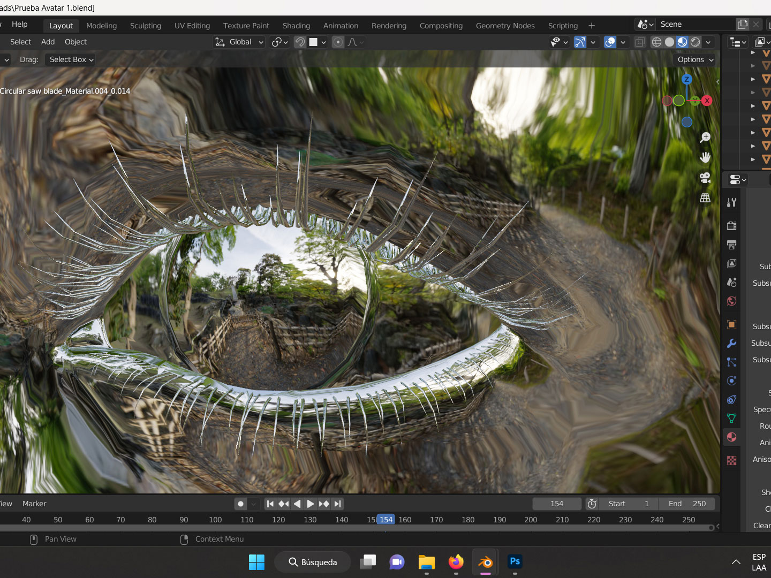Open the Modifiers properties wrench tab
The height and width of the screenshot is (578, 771).
731,344
